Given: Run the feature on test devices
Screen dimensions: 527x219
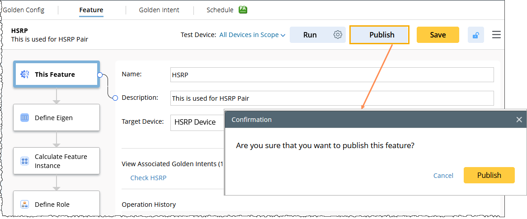Looking at the screenshot, I should coord(310,35).
